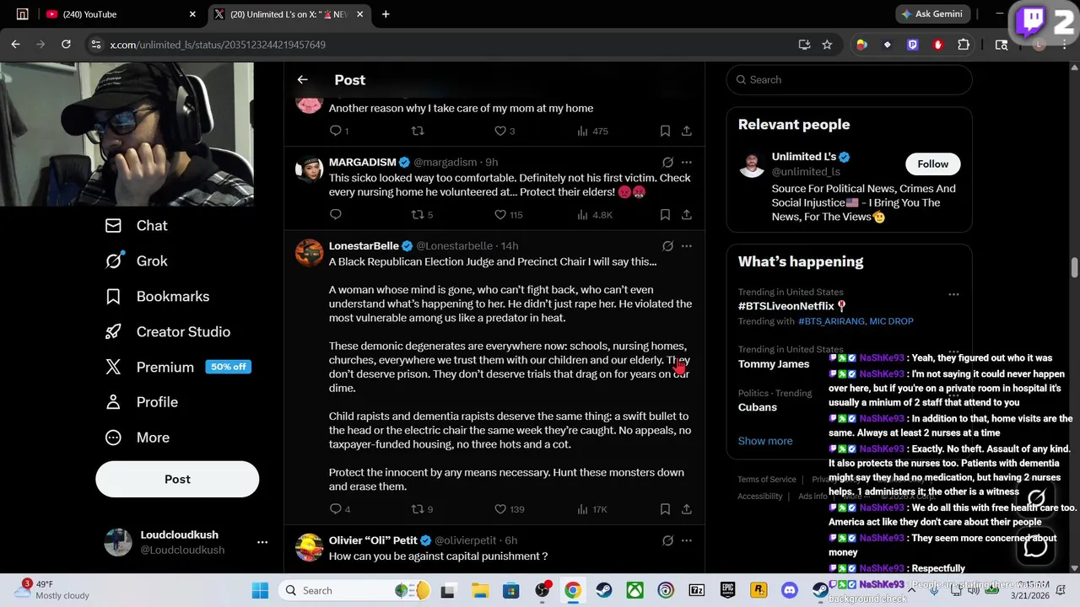This screenshot has width=1080, height=607.
Task: Open the More menu in the sidebar
Action: click(137, 438)
